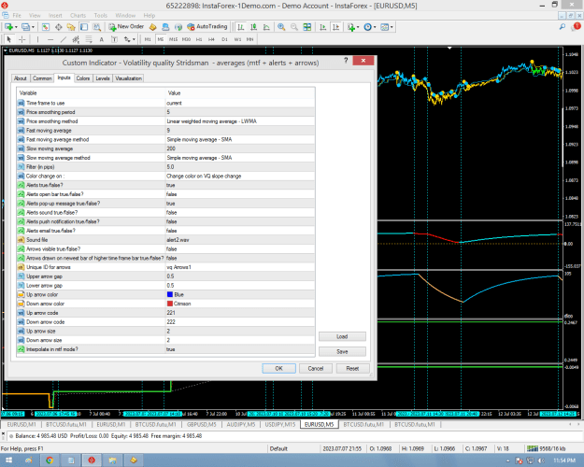The image size is (584, 467).
Task: Expand the Indicators dropdown arrow
Action: pyautogui.click(x=358, y=27)
